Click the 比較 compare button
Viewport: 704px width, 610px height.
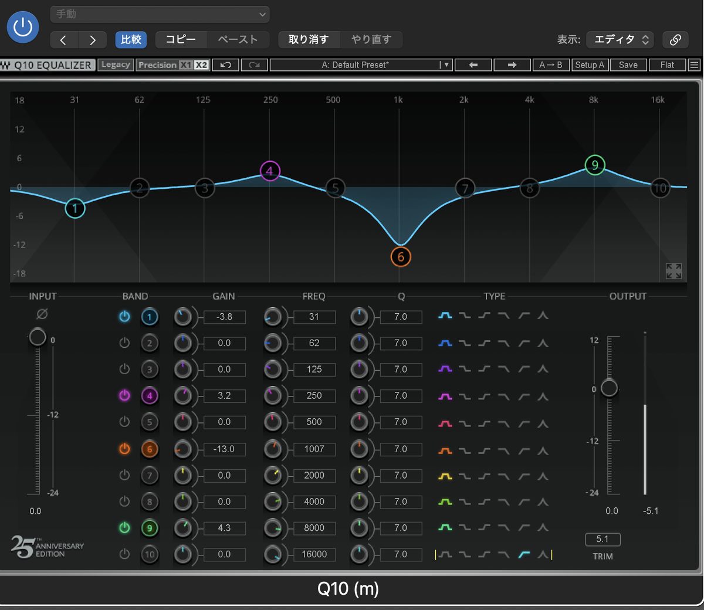[131, 39]
